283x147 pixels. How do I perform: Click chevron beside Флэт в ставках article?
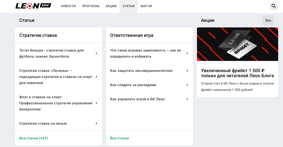coord(96,103)
